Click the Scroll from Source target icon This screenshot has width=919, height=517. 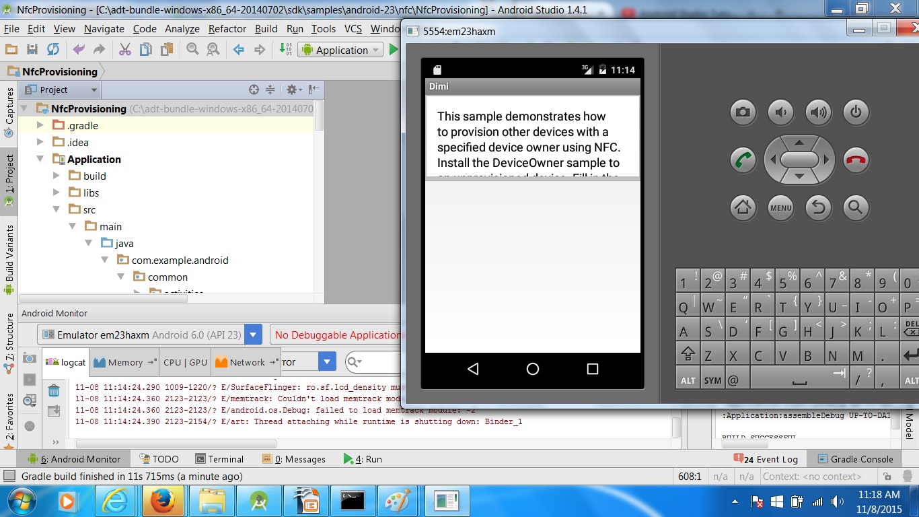(x=254, y=90)
